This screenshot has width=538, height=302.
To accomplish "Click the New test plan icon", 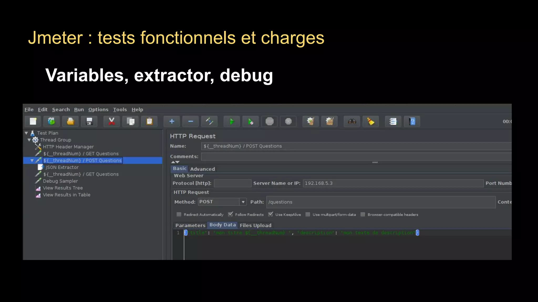I will [x=33, y=121].
